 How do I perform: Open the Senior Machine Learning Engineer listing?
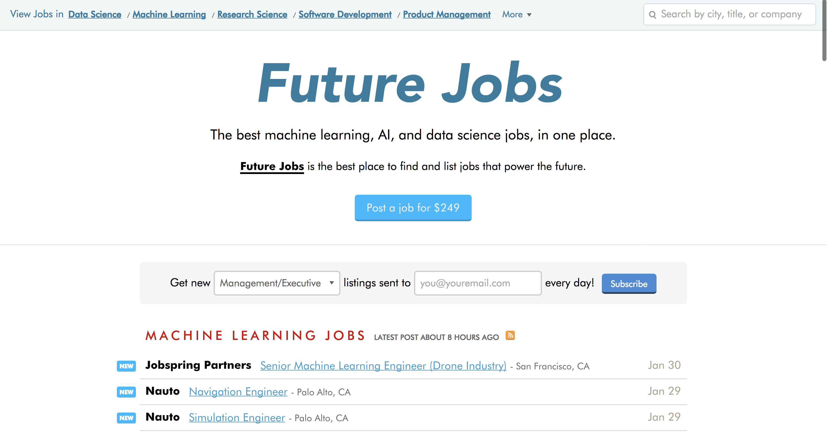click(x=383, y=366)
